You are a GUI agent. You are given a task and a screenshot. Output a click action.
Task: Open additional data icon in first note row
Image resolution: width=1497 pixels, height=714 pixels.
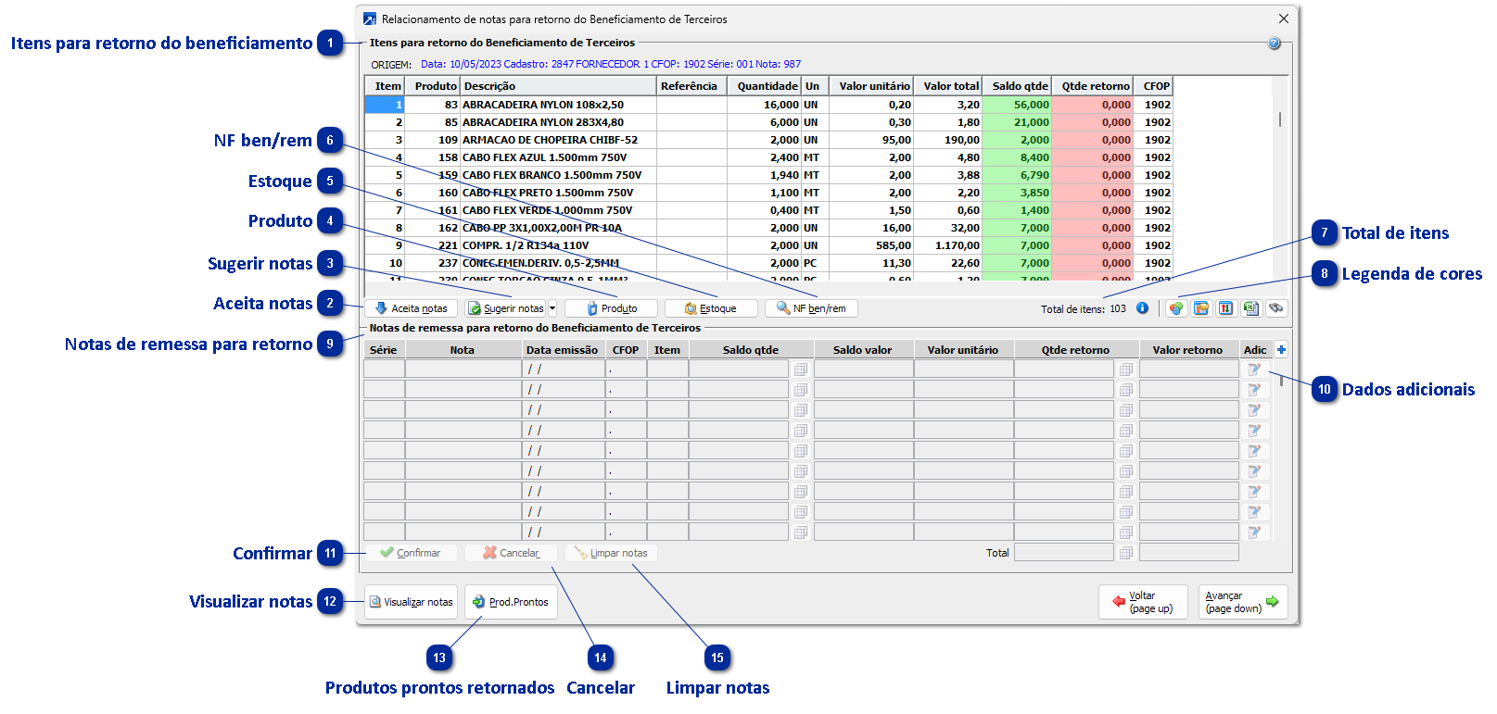click(1254, 370)
